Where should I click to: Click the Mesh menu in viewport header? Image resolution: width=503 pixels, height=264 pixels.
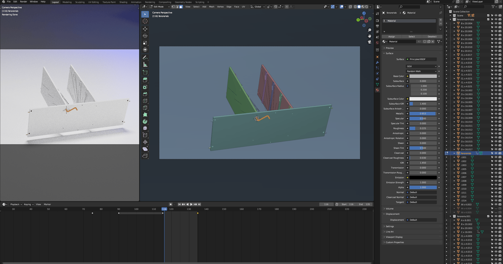(211, 6)
